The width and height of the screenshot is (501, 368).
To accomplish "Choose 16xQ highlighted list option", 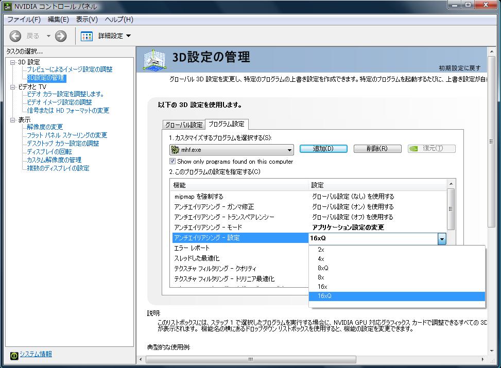I will [397, 296].
